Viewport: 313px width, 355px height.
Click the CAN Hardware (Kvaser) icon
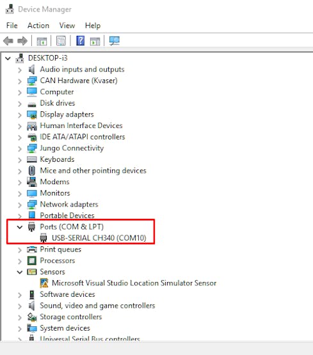(x=32, y=81)
